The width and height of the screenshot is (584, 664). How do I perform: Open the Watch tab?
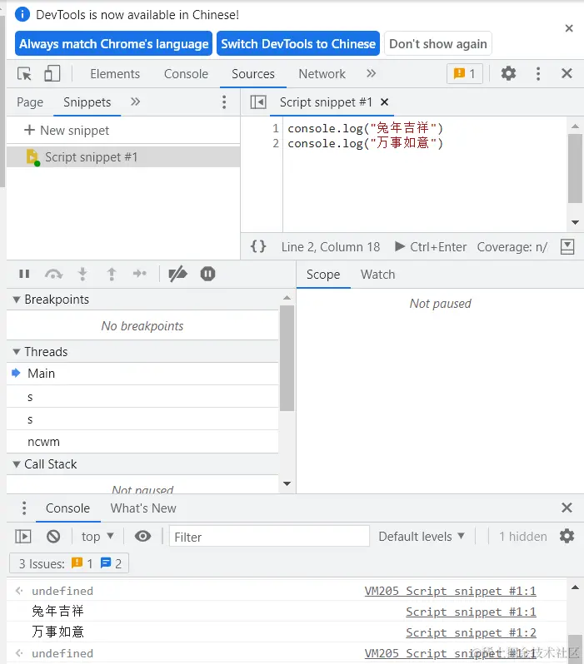click(x=378, y=275)
